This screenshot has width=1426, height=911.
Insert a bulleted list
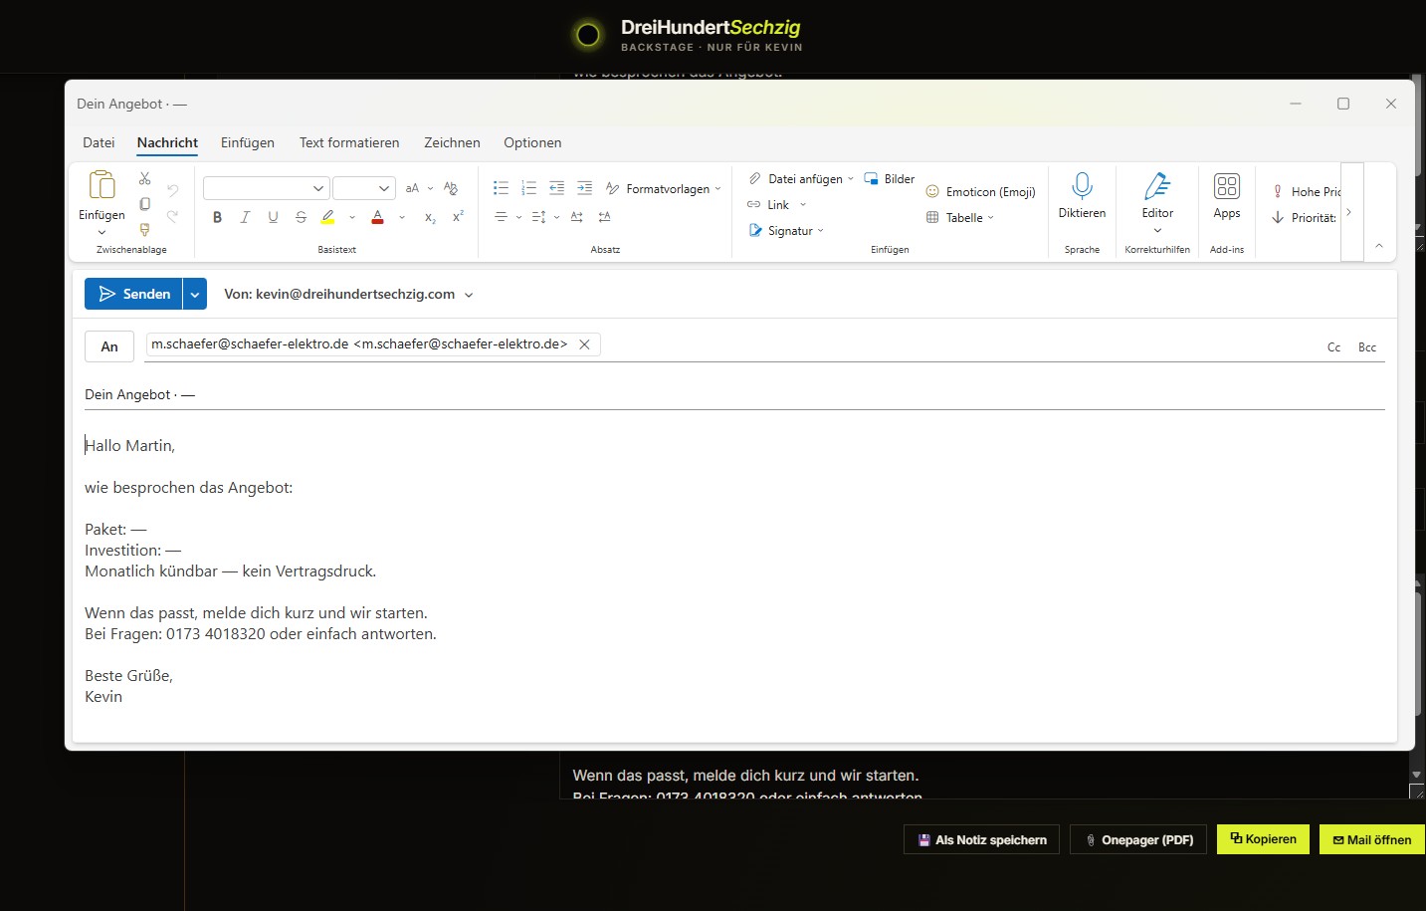[x=501, y=188]
